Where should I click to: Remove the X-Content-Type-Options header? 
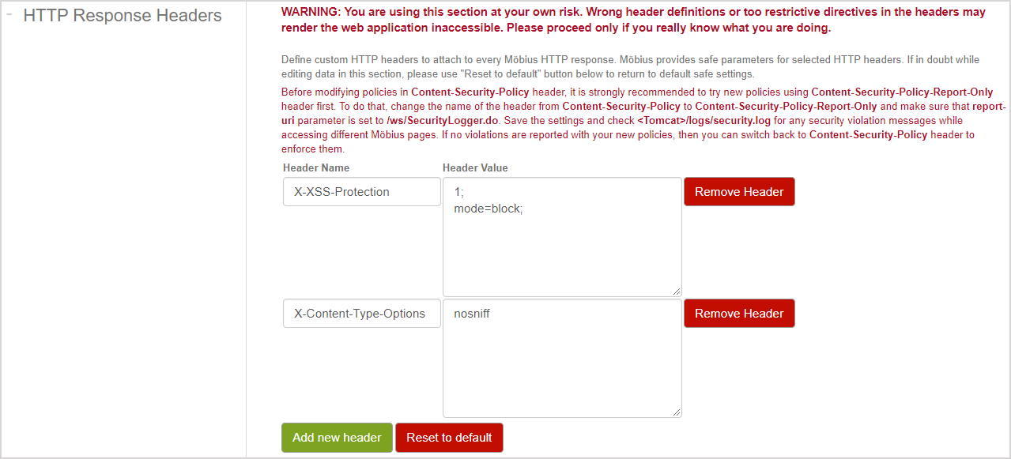[739, 314]
